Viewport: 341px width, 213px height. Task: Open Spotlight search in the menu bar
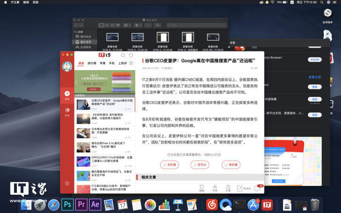(322, 2)
